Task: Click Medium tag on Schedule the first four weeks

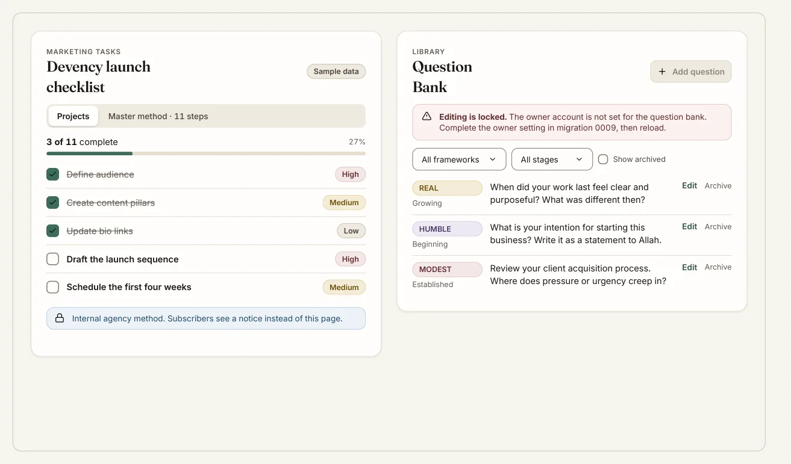Action: pyautogui.click(x=344, y=288)
